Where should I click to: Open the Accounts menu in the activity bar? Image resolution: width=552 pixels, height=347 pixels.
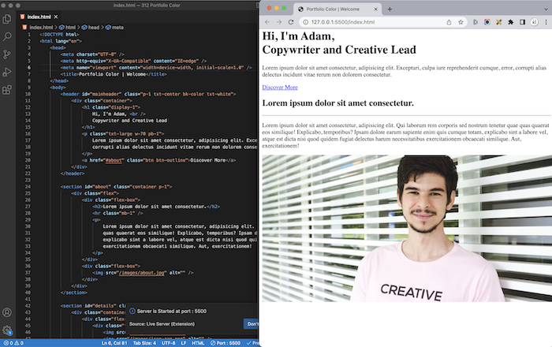pos(6,312)
